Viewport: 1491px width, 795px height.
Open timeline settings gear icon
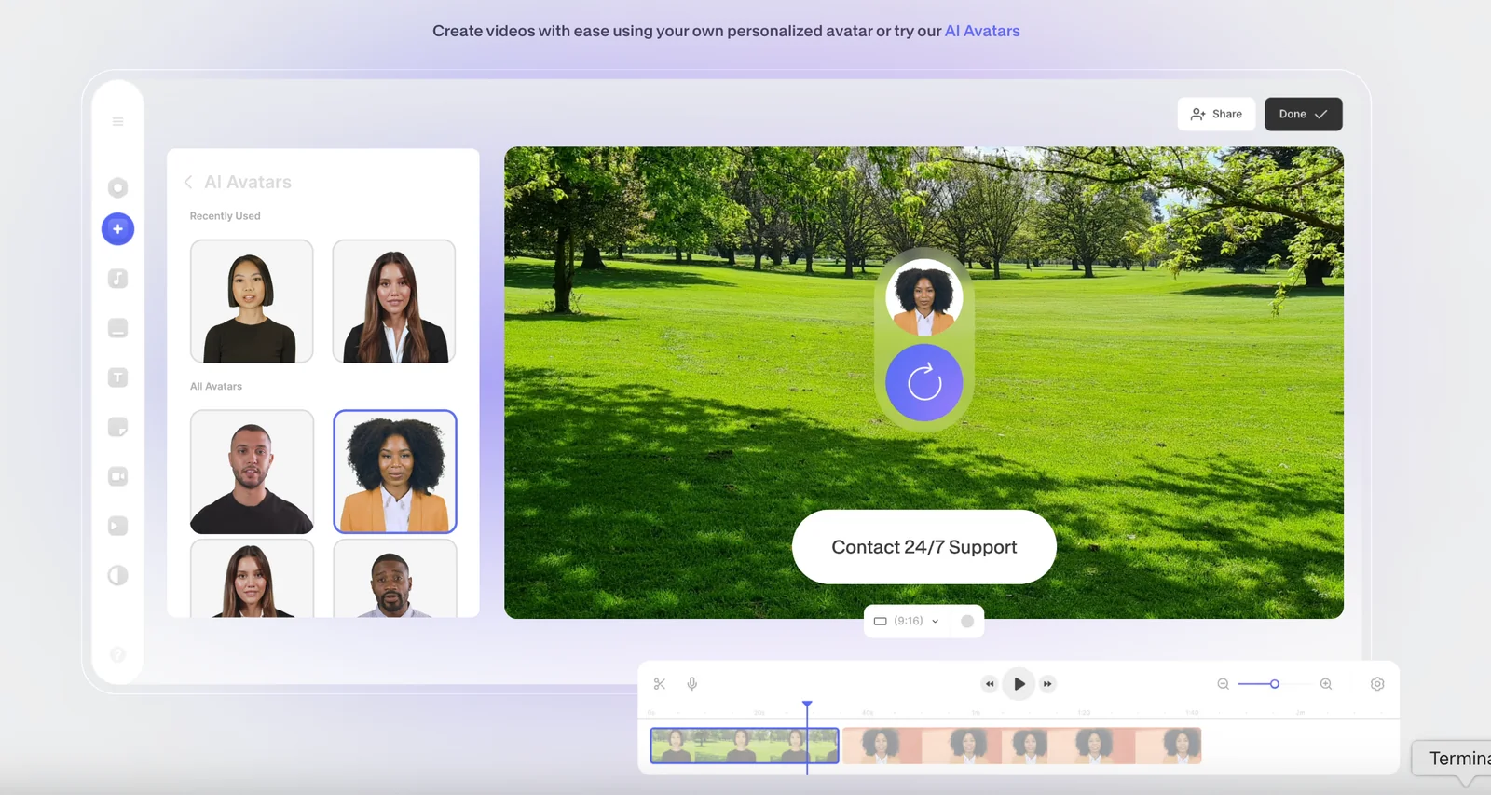[1377, 684]
